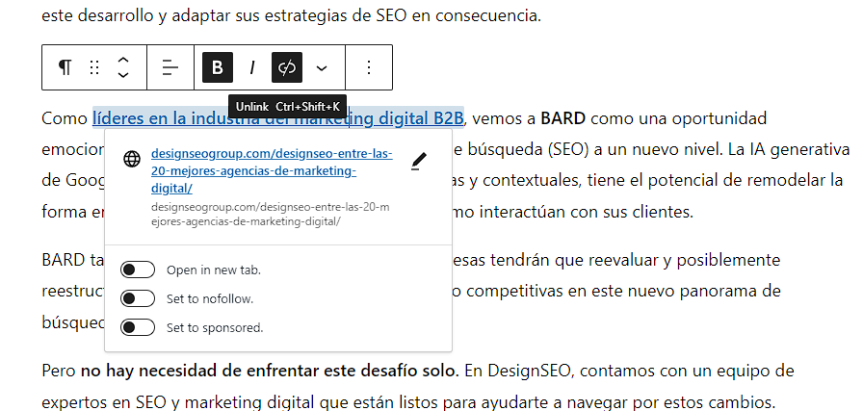Open the text alignment options
Viewport: 863px width, 411px height.
[x=170, y=67]
